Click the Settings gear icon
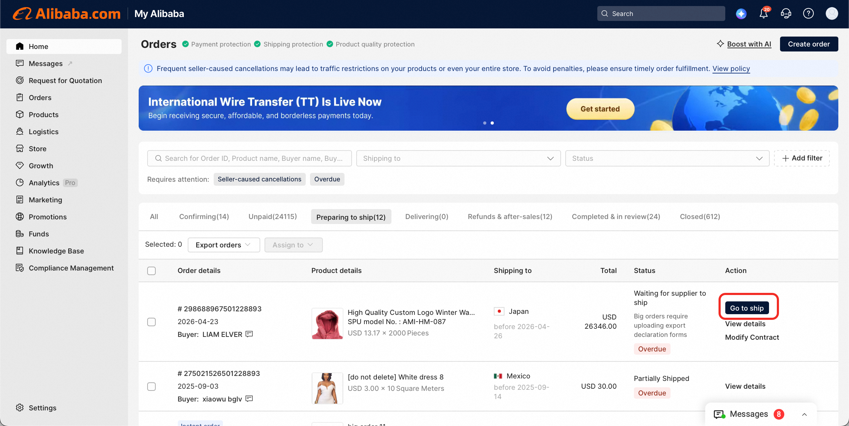 [x=20, y=408]
